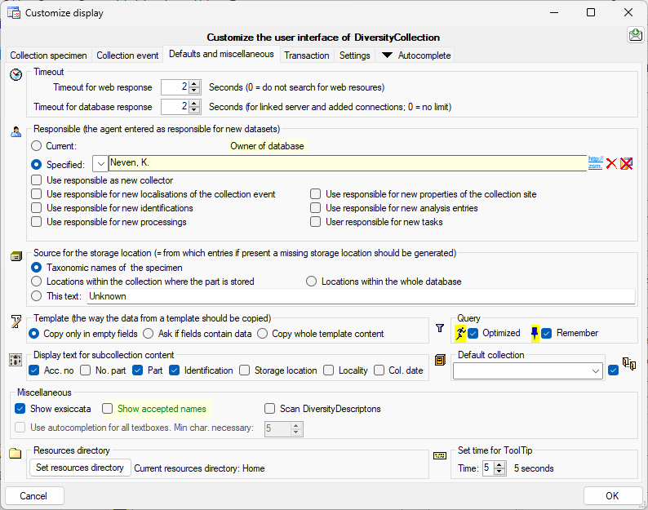Enable Use responsible for new analysis entries
The width and height of the screenshot is (648, 510).
[315, 208]
